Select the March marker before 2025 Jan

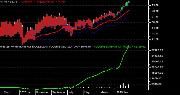(104, 92)
